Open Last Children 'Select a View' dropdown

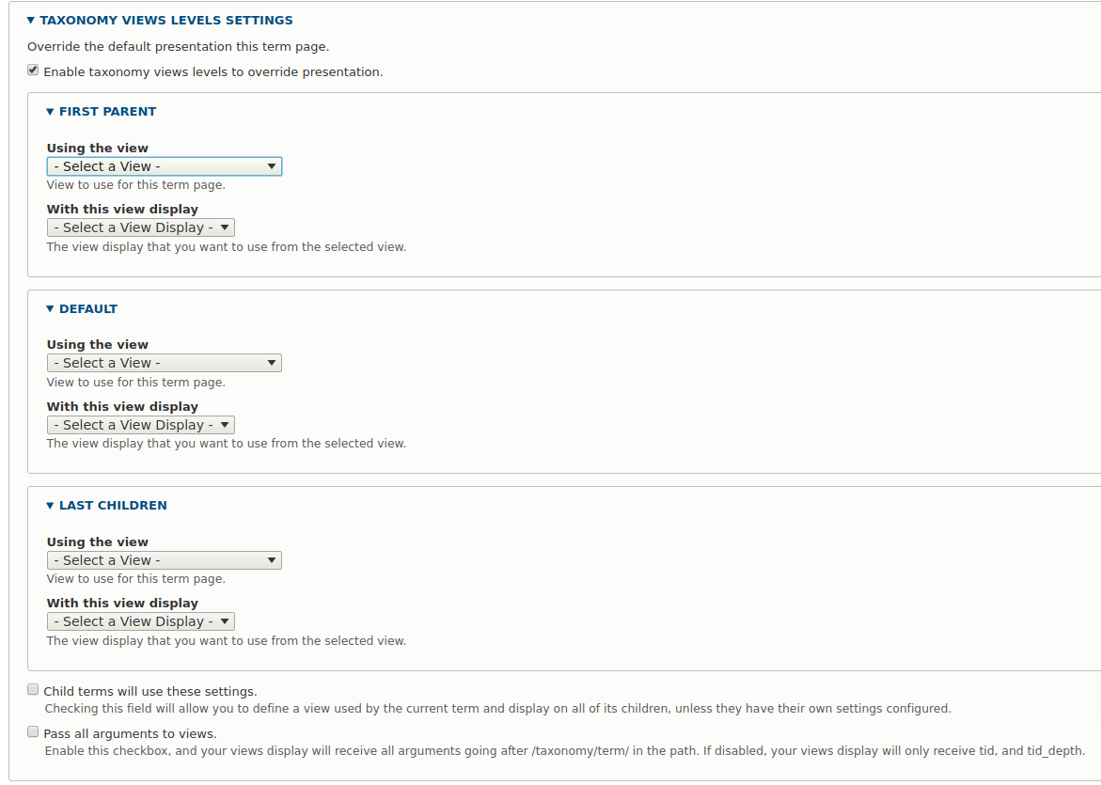click(165, 560)
